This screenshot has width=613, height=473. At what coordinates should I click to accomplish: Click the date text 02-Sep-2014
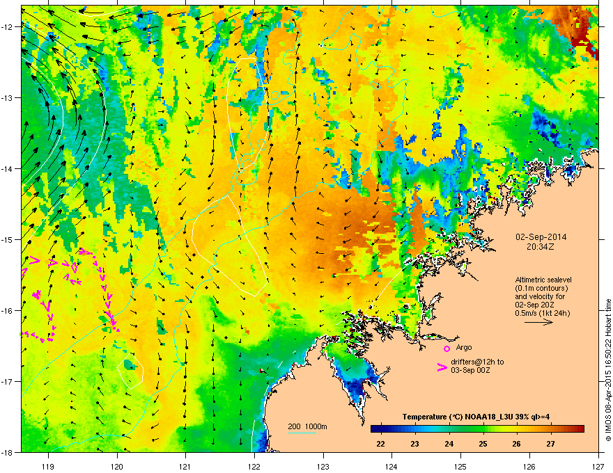541,237
